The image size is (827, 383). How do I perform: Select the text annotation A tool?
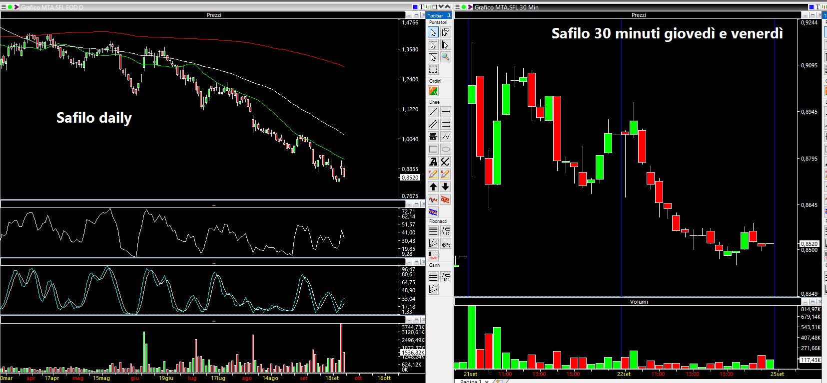(433, 162)
